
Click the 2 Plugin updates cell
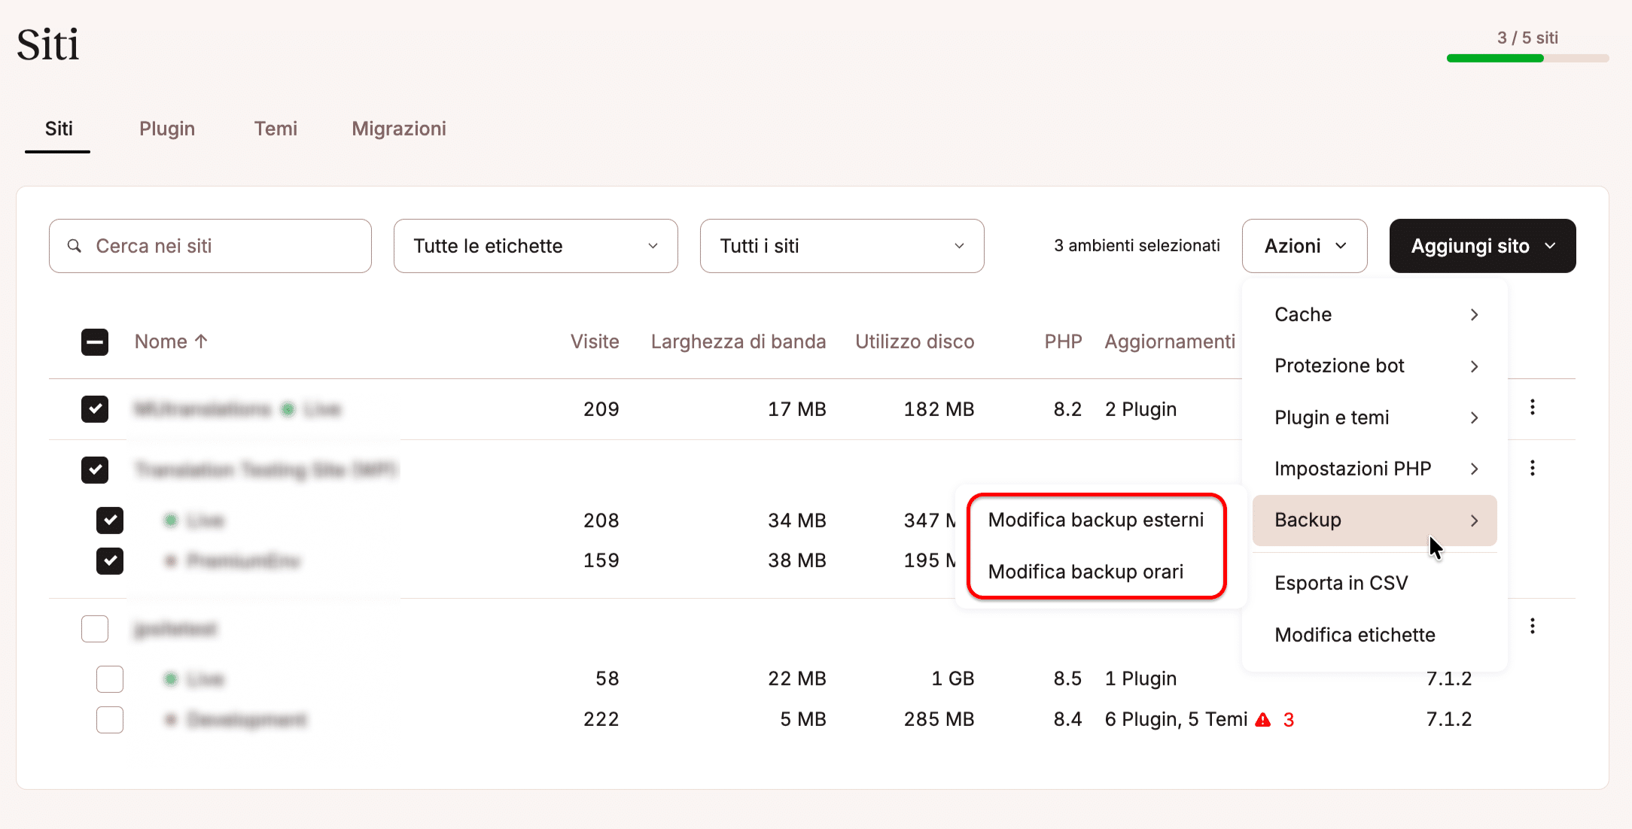pyautogui.click(x=1140, y=409)
